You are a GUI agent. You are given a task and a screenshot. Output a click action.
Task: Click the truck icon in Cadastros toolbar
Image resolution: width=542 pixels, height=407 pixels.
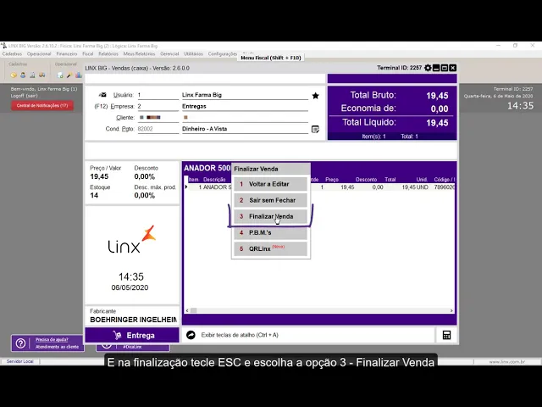41,75
